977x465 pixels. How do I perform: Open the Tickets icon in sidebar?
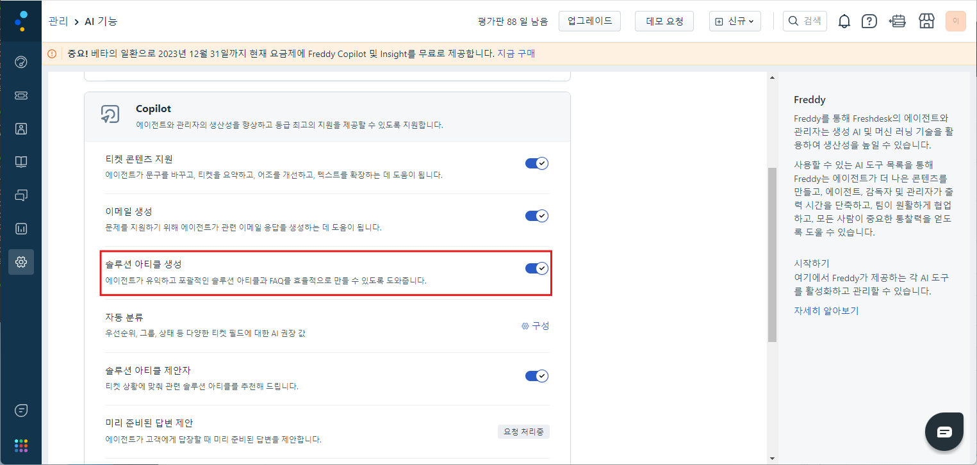pos(21,95)
